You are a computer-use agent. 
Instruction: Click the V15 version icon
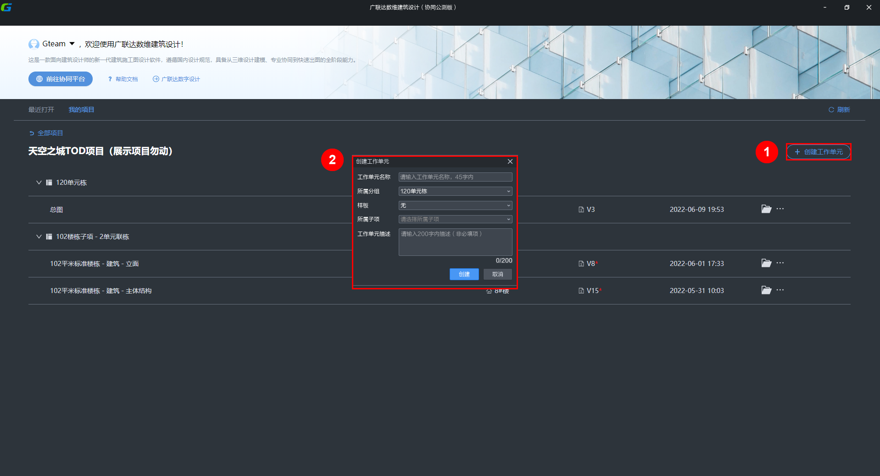tap(581, 291)
